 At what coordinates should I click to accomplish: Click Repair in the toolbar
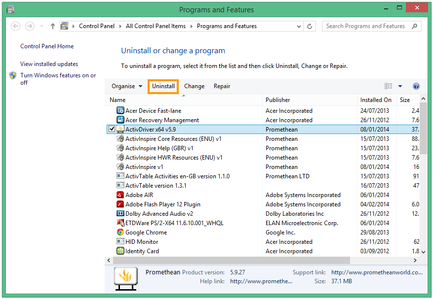[222, 86]
